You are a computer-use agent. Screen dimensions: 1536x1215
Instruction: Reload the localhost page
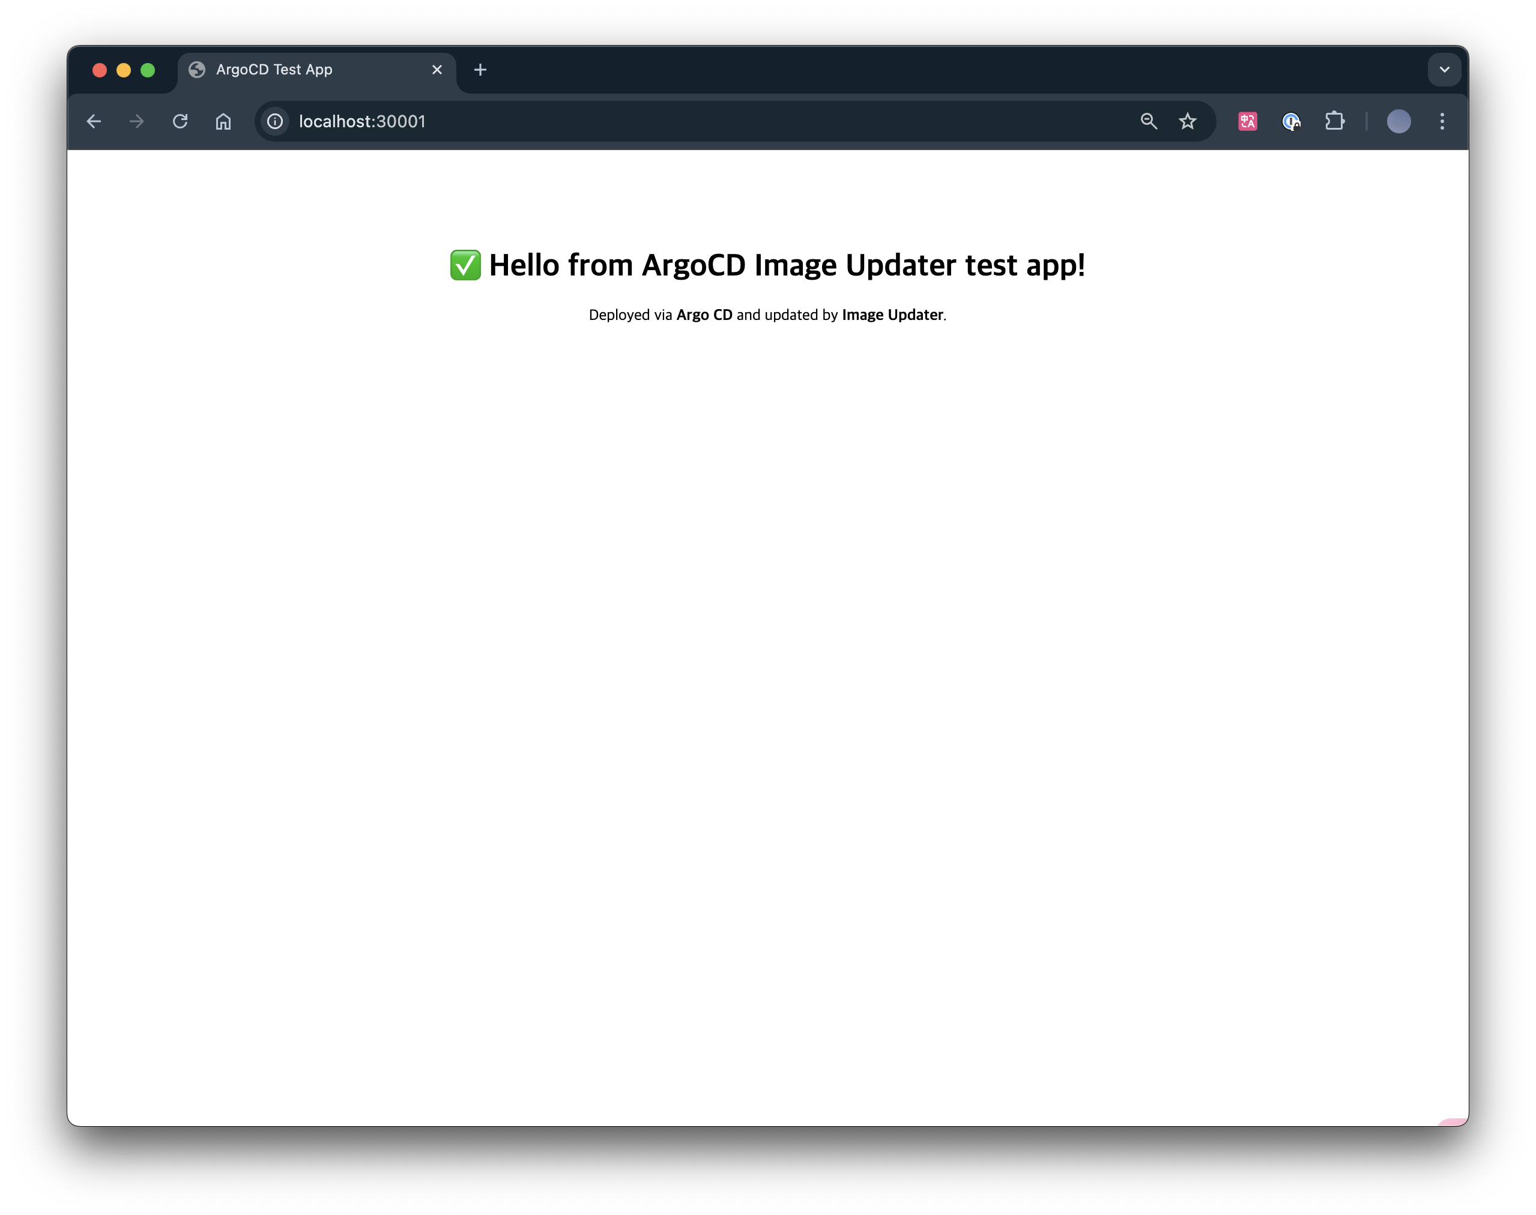click(180, 122)
